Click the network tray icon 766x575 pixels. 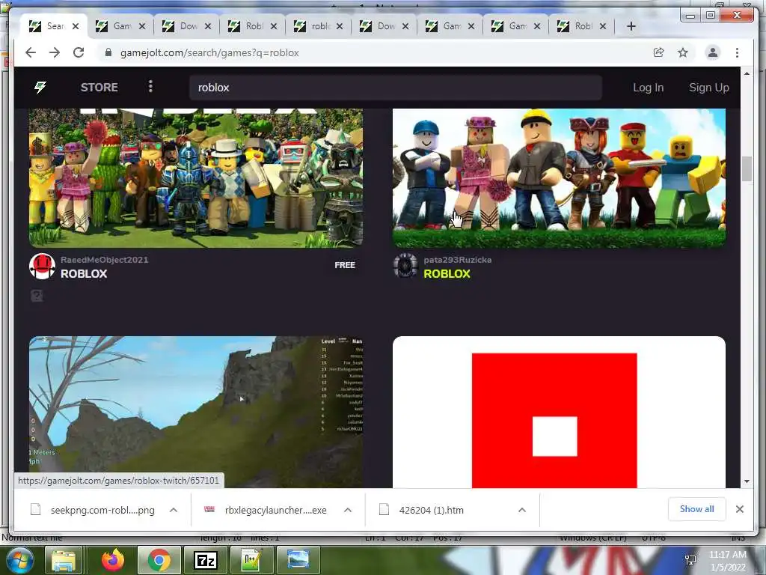pyautogui.click(x=690, y=560)
